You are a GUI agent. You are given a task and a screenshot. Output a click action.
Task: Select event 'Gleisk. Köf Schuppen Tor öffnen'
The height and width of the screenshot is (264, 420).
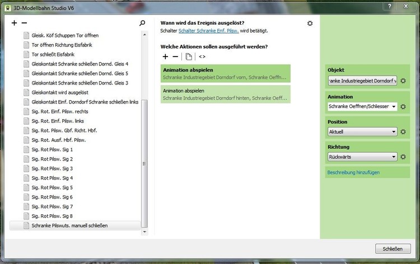pyautogui.click(x=65, y=35)
